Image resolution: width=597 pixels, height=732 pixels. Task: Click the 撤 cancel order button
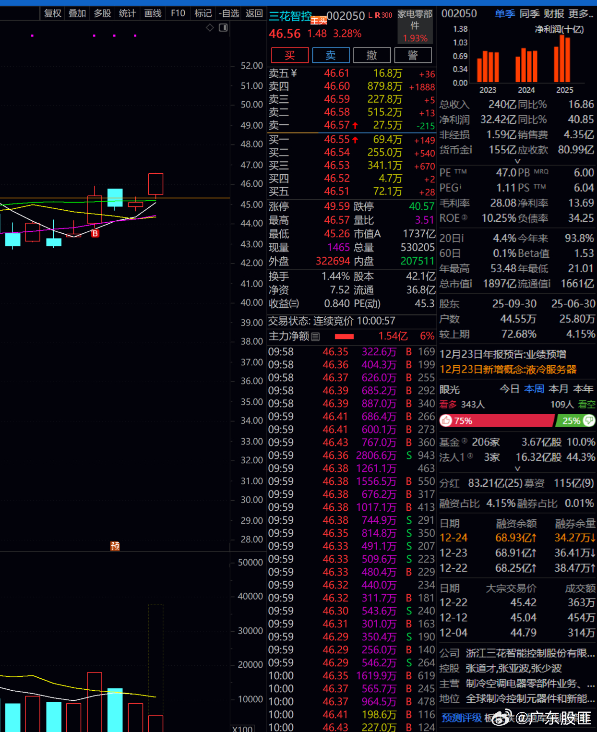click(372, 55)
